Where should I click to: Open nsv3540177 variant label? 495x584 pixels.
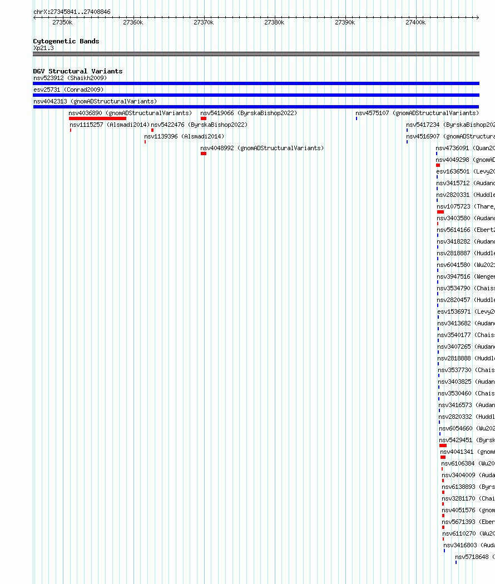tap(466, 335)
